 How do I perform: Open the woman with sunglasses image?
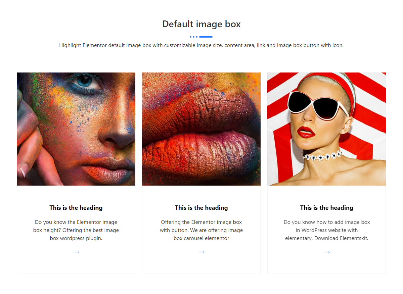(326, 129)
